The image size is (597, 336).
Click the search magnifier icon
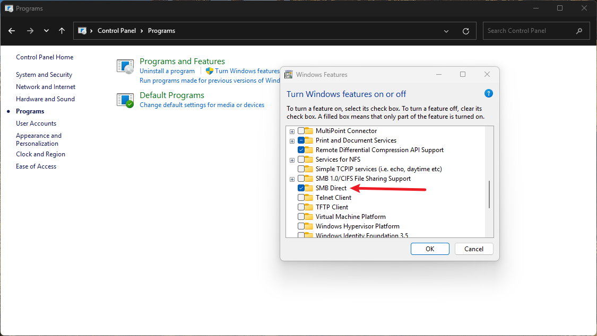coord(579,31)
